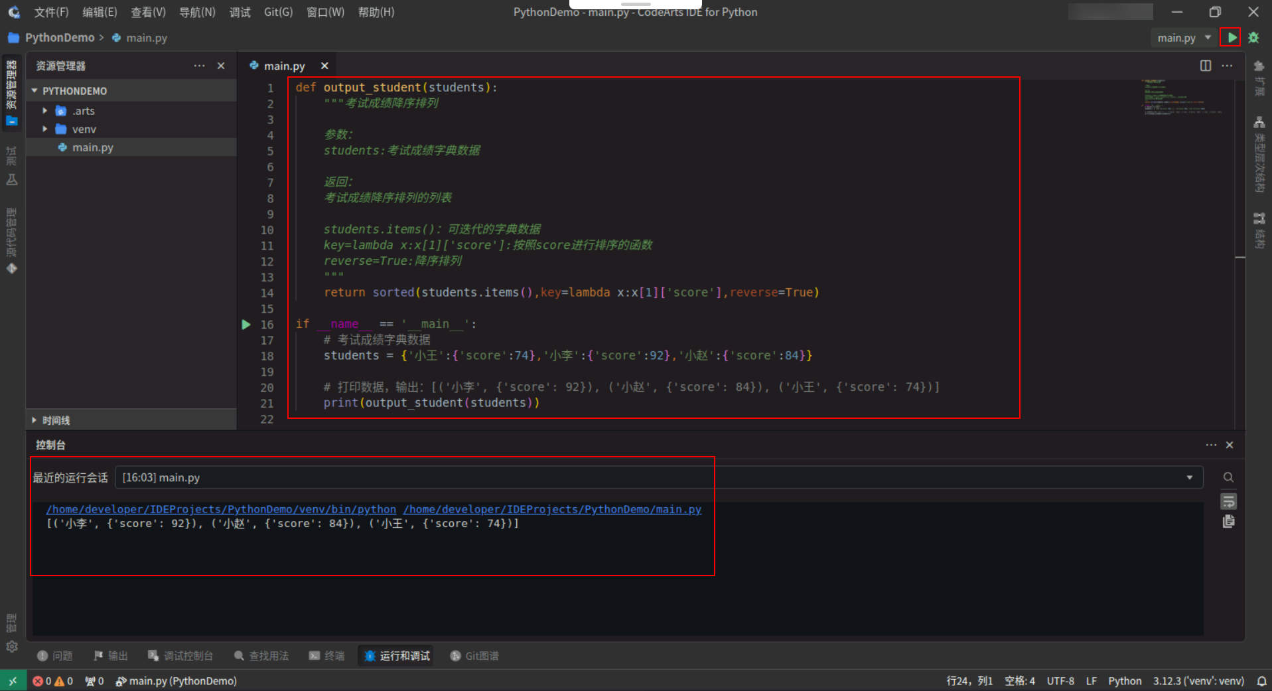
Task: Open the main.py path link in console
Action: pyautogui.click(x=552, y=509)
